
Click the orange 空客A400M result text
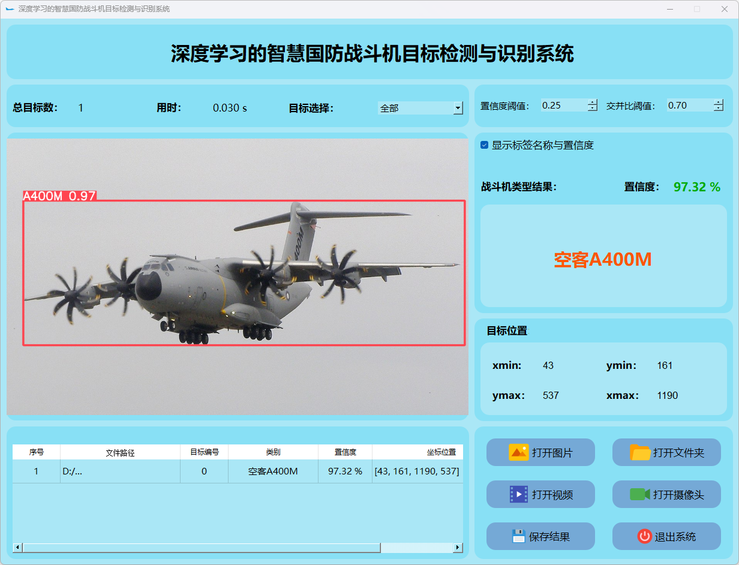(603, 259)
